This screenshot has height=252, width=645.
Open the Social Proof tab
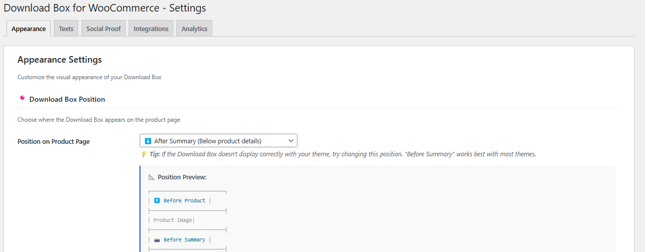103,29
